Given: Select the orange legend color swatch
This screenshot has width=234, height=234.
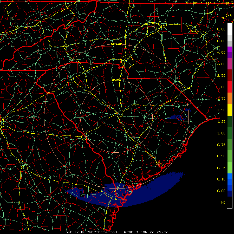Looking at the screenshot, I should 230,99.
